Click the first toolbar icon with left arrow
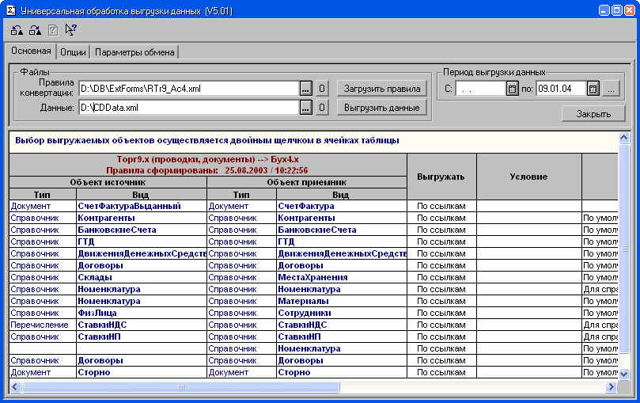 (17, 30)
